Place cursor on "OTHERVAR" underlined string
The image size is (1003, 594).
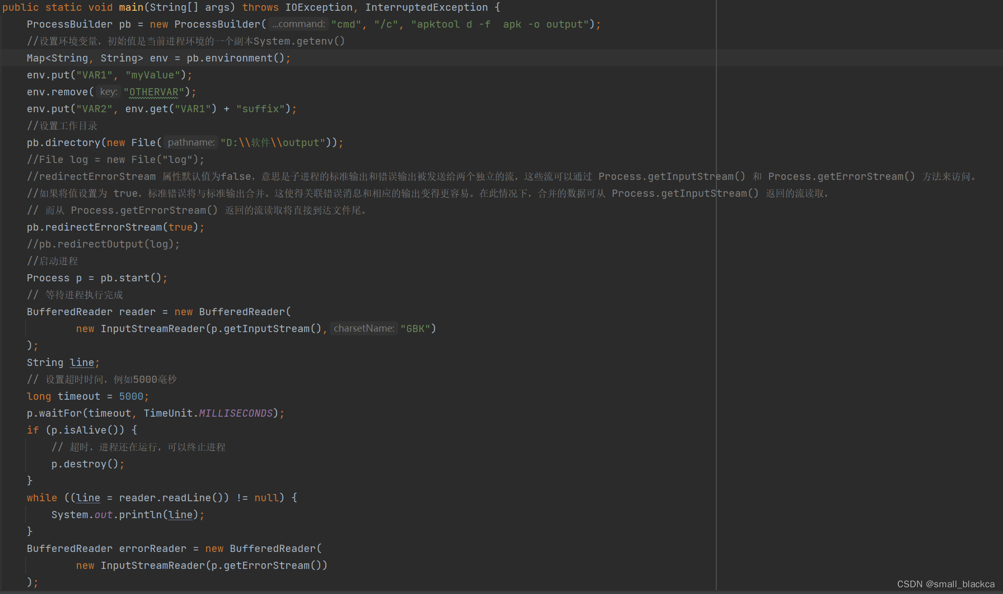[x=153, y=92]
